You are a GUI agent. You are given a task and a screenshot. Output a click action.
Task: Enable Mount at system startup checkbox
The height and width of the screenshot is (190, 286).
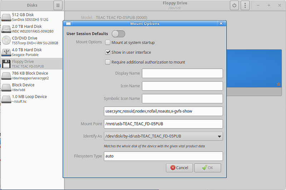pyautogui.click(x=108, y=42)
